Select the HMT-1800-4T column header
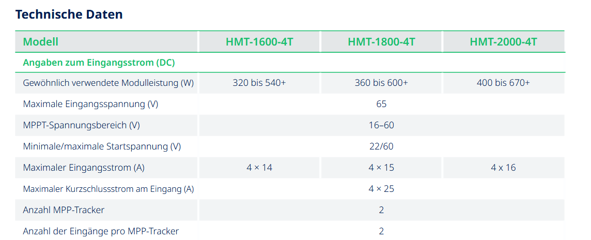This screenshot has height=240, width=591. [381, 42]
